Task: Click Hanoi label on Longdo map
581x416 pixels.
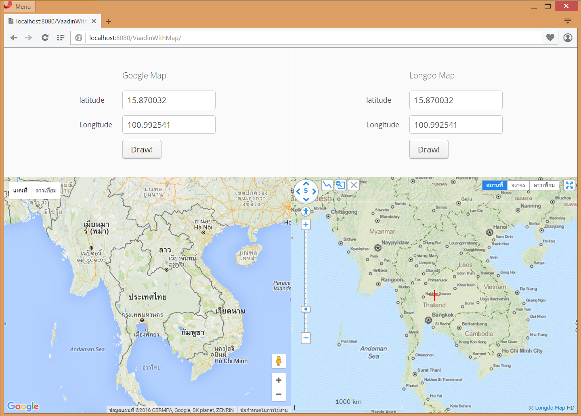Action: point(500,227)
